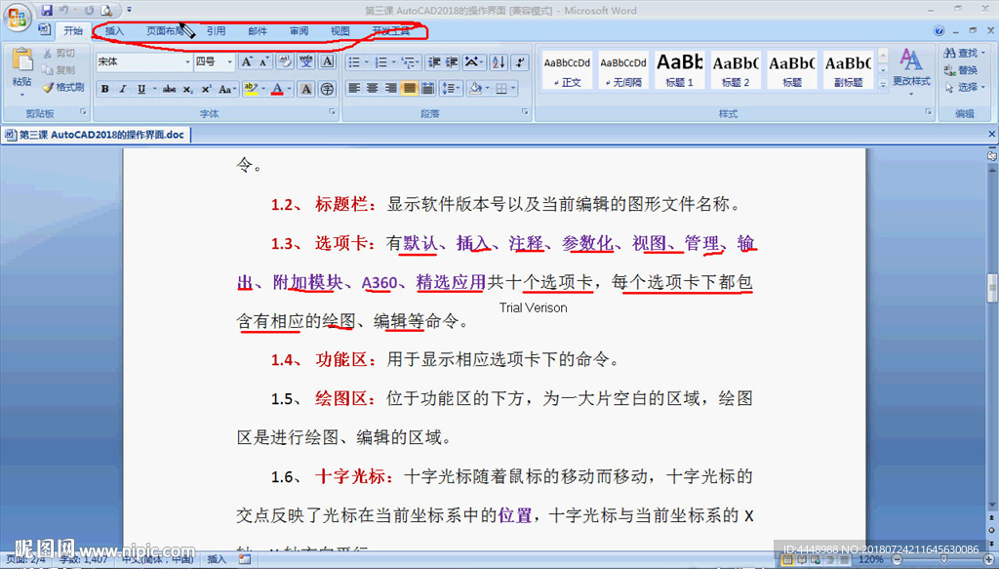This screenshot has width=999, height=569.
Task: Apply the 标题 1 style
Action: coord(679,70)
